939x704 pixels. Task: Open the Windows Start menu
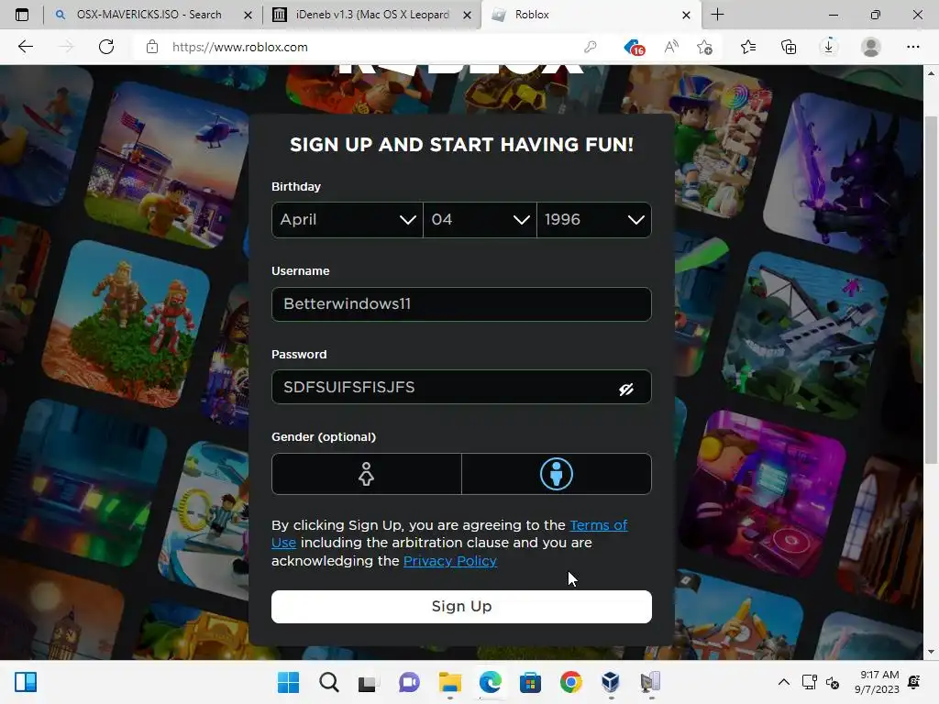[288, 682]
